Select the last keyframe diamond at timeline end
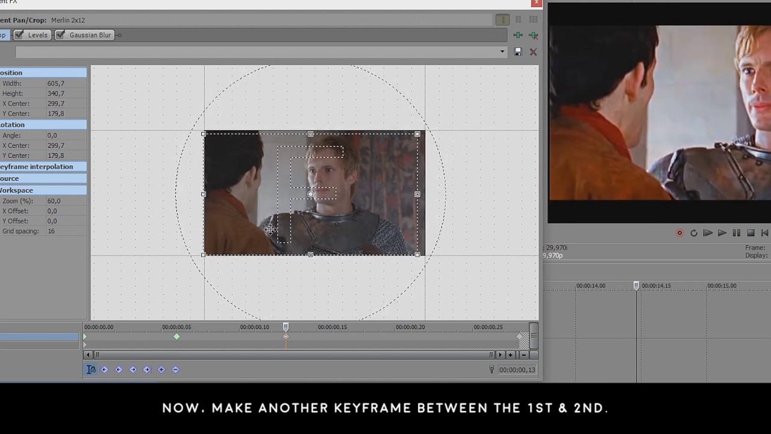 (520, 337)
